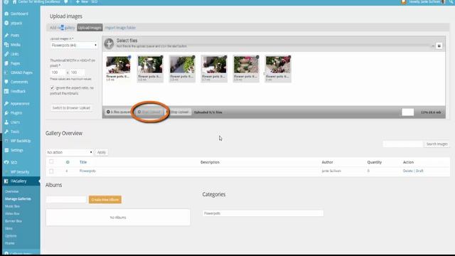Click the small square icon right of Select files header
Image resolution: width=455 pixels, height=256 pixels.
(x=439, y=46)
